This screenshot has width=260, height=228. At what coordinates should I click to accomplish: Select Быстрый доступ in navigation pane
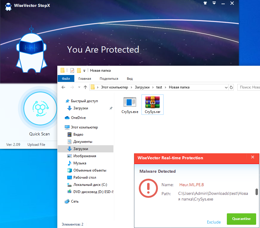84,101
